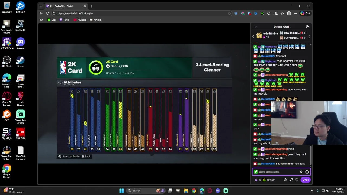The height and width of the screenshot is (195, 347).
Task: Open the emote picker in chat
Action: 307,172
